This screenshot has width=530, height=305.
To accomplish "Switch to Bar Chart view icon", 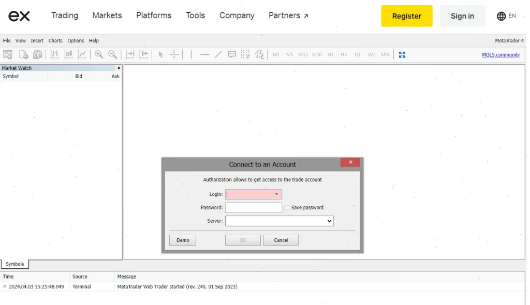I will coord(54,54).
